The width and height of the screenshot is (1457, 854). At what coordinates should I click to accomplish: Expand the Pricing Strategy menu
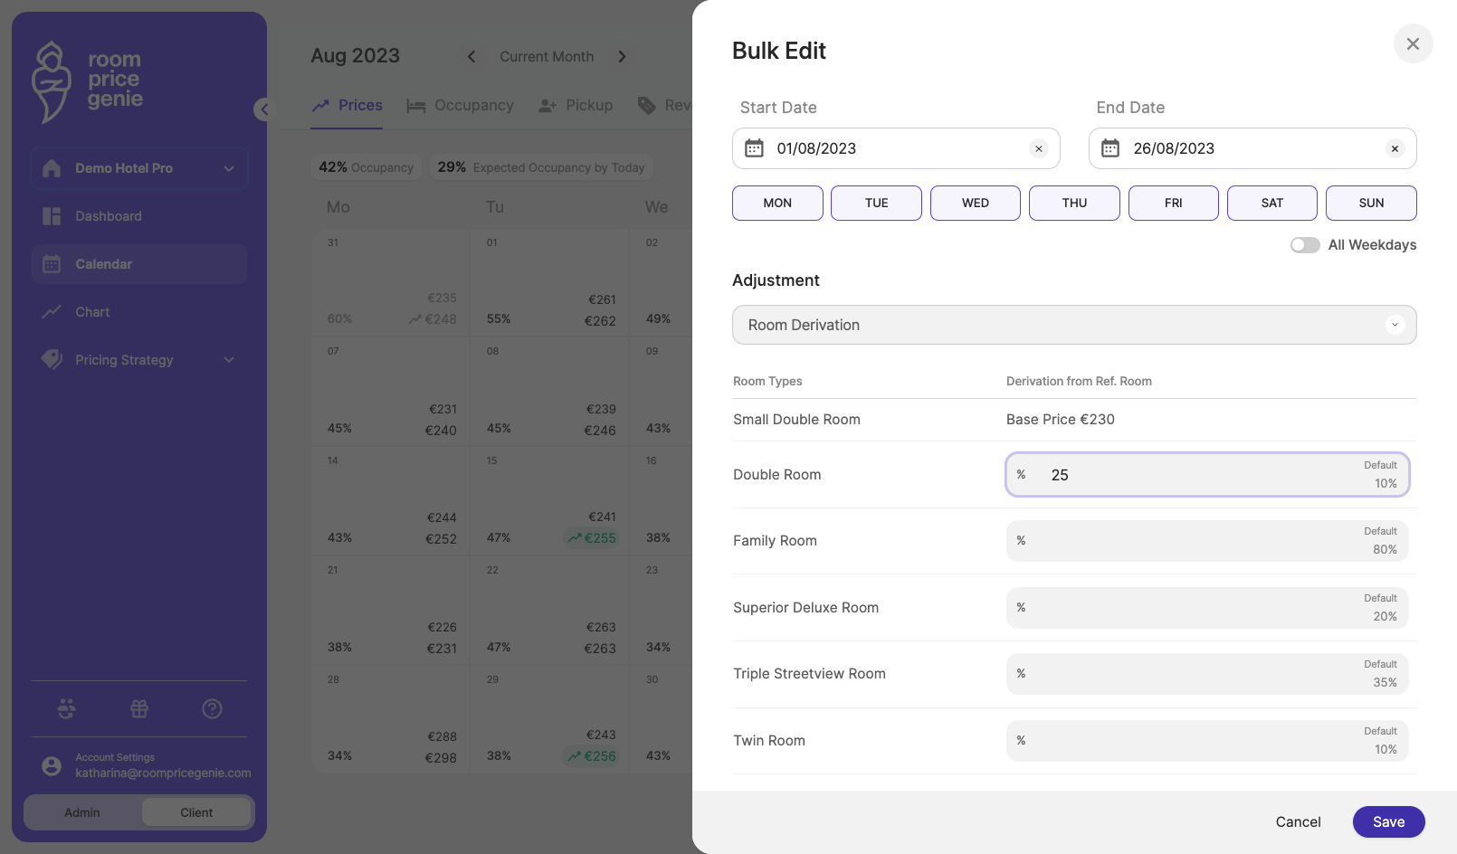tap(139, 360)
